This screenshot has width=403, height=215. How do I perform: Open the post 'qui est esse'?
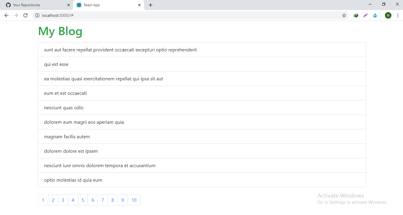pyautogui.click(x=56, y=64)
